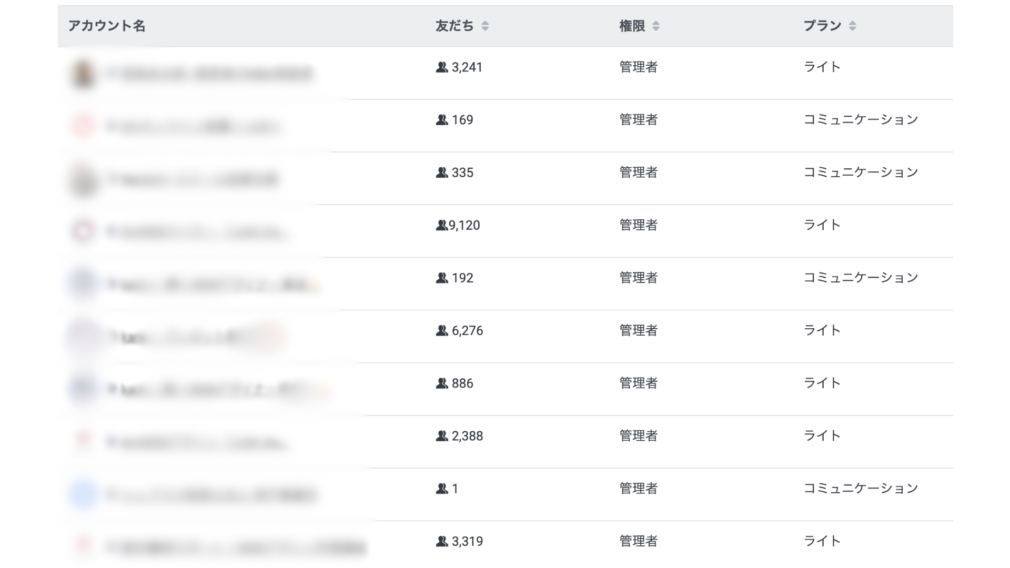Image resolution: width=1010 pixels, height=568 pixels.
Task: Click コミュニケーション plan in the 169-friend row
Action: tap(861, 120)
